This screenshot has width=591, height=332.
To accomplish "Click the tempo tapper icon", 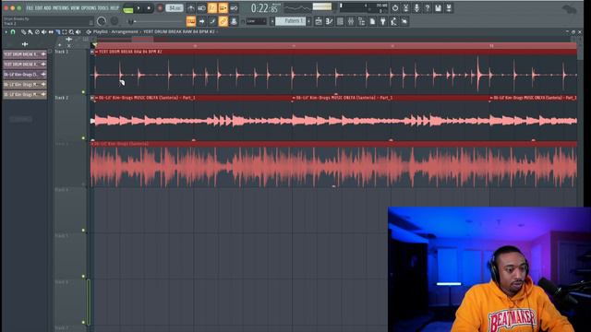I will (393, 21).
